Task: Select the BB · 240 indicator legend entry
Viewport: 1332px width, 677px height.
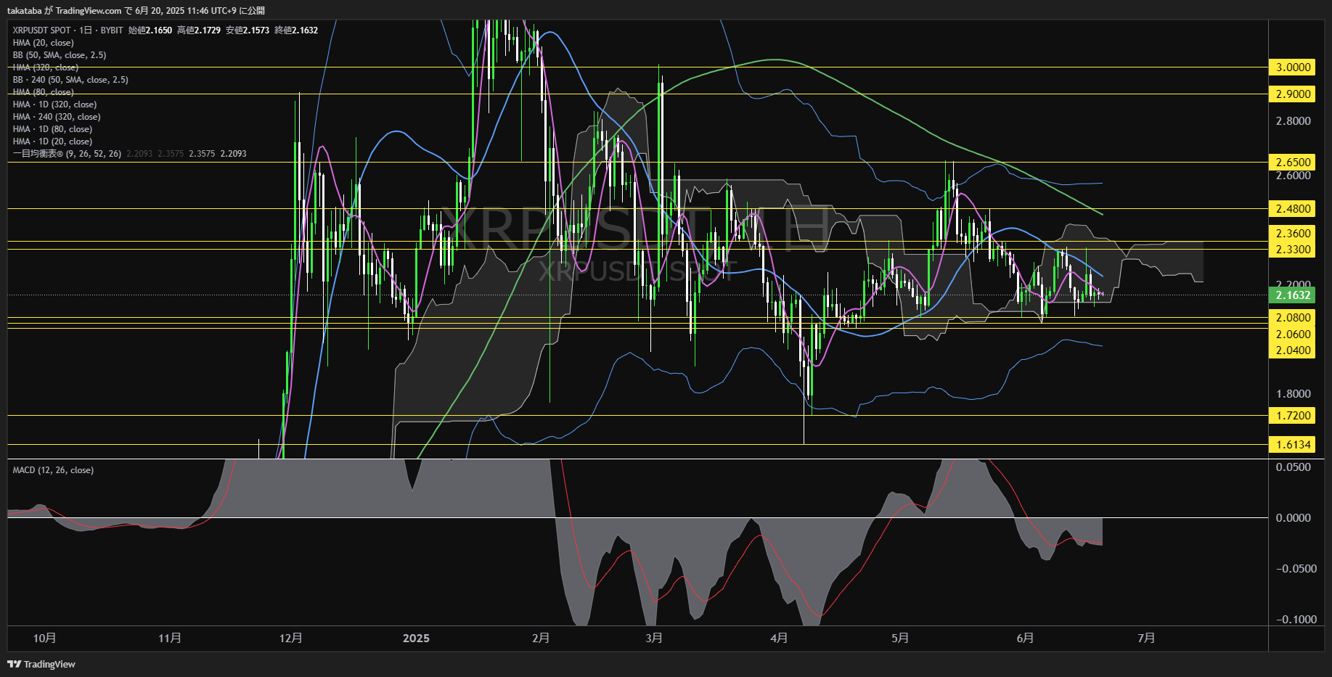Action: (x=70, y=80)
